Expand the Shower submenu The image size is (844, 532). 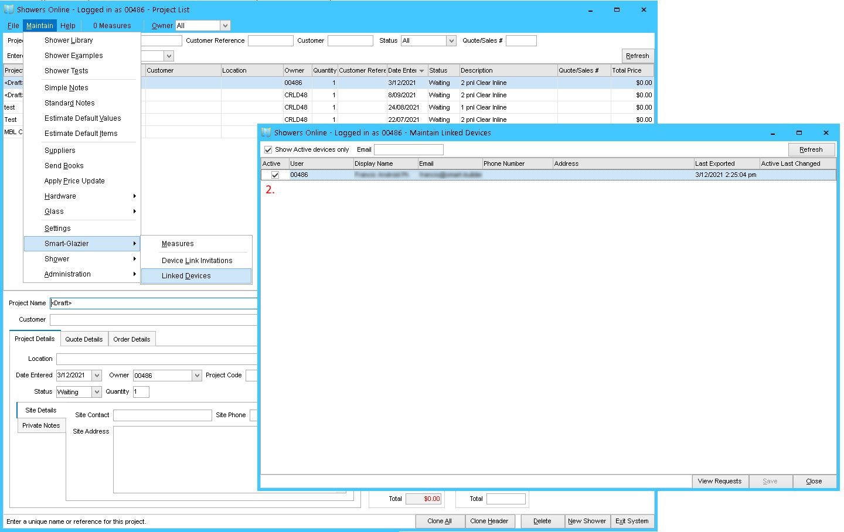pos(82,259)
